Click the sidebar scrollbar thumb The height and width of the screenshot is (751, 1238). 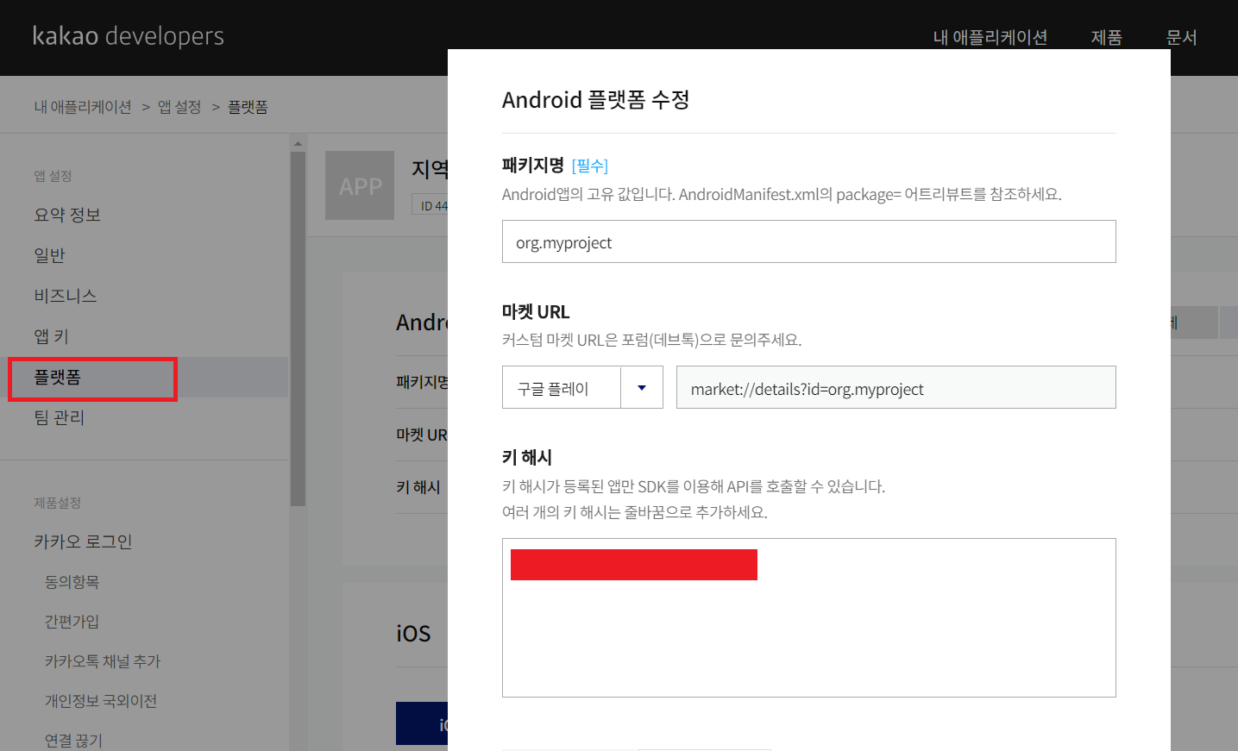[298, 329]
